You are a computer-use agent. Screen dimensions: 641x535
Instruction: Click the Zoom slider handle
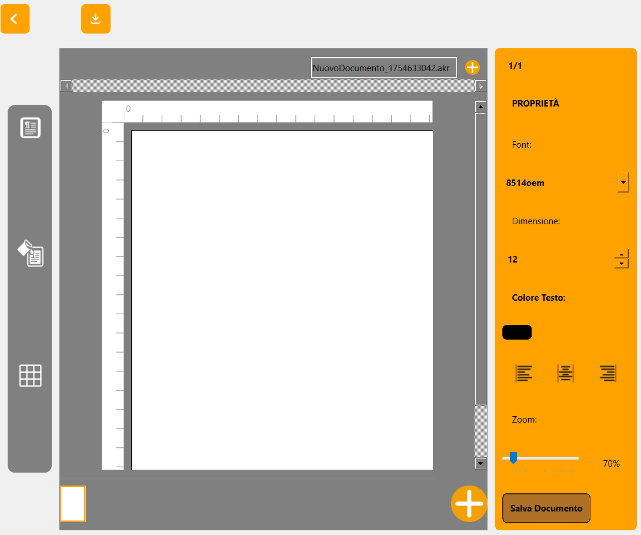click(513, 458)
